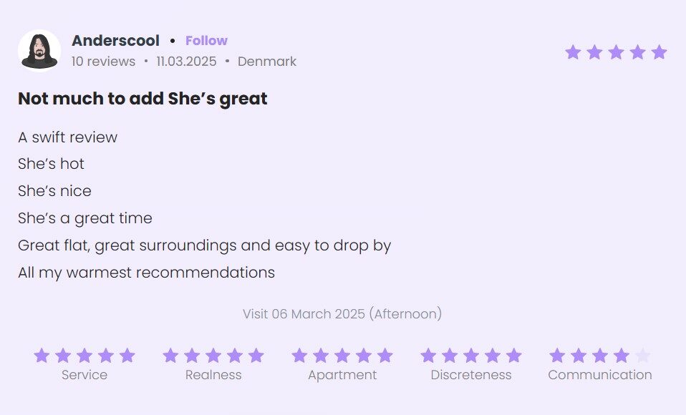
Task: Click the review title 'Not much to add'
Action: pos(142,99)
